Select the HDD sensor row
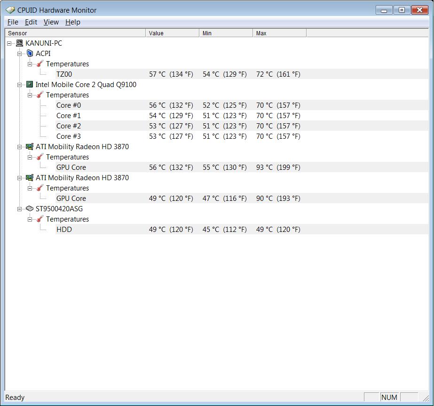The height and width of the screenshot is (406, 434). [242, 229]
